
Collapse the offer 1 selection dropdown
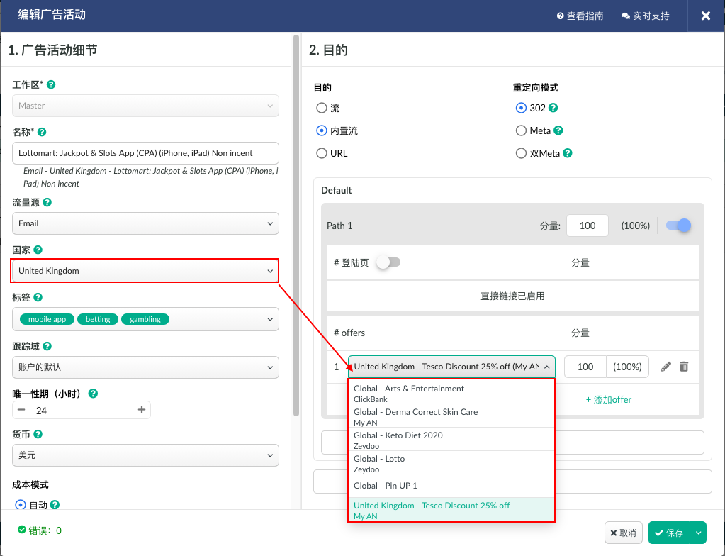point(547,367)
